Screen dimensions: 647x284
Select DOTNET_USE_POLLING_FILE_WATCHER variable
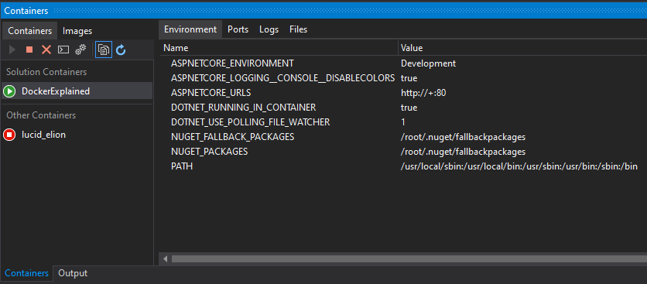pos(251,122)
